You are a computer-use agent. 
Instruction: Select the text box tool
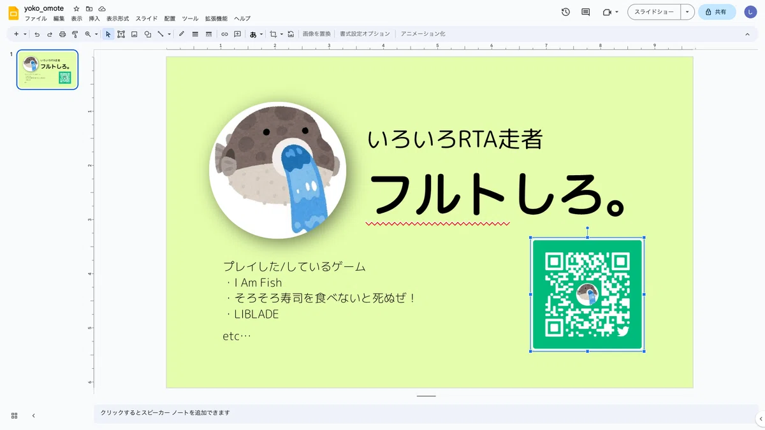click(121, 34)
